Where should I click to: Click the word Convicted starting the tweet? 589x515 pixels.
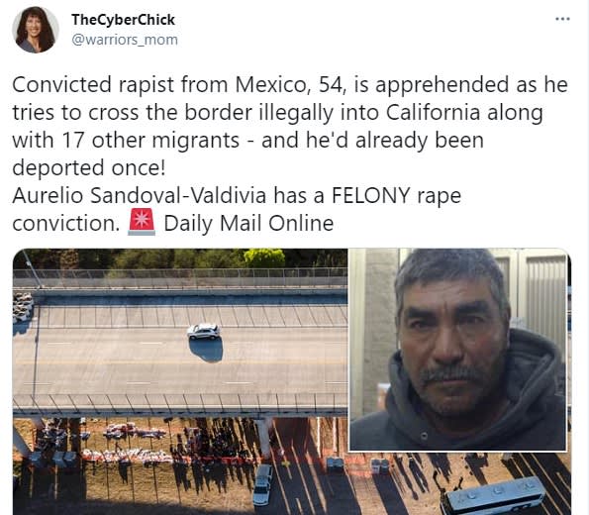[x=62, y=84]
